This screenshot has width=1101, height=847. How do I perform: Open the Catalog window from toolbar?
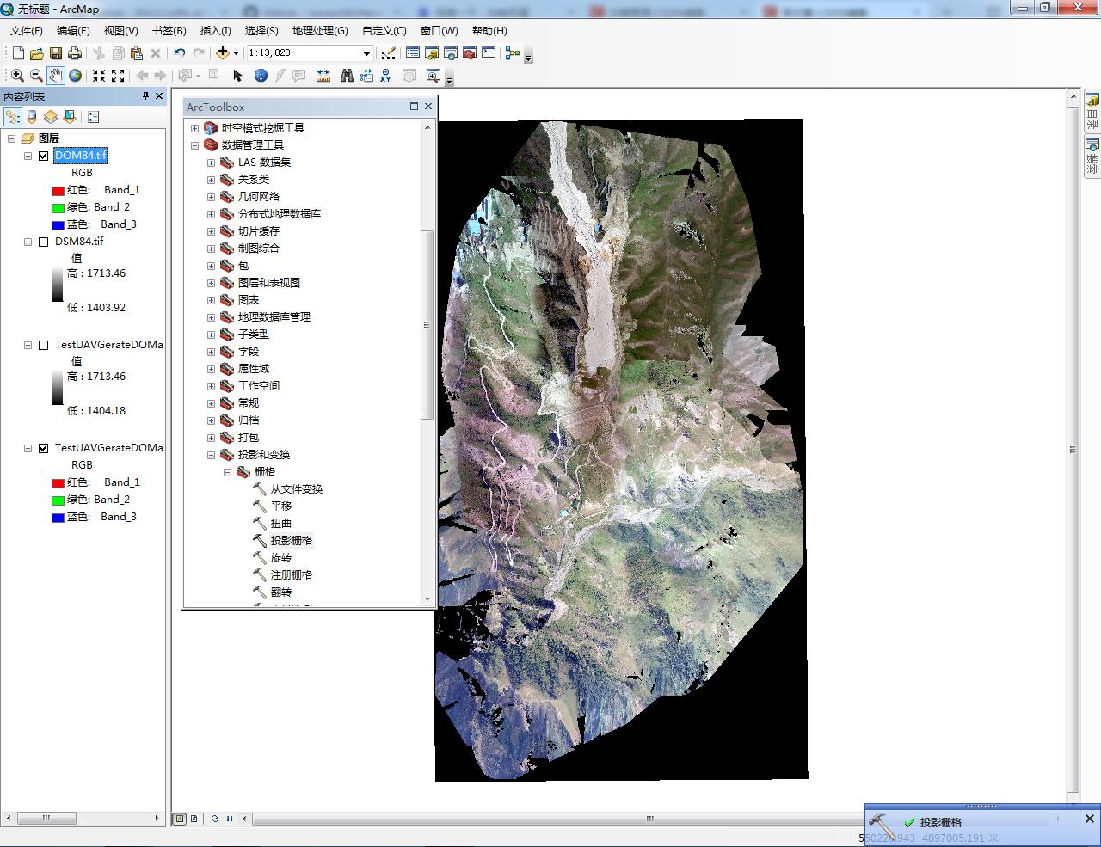[431, 53]
